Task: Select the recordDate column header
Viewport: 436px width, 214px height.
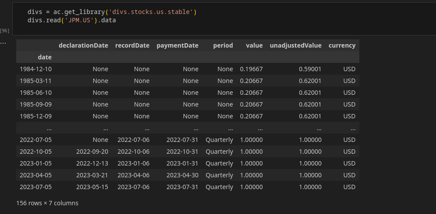Action: (132, 45)
